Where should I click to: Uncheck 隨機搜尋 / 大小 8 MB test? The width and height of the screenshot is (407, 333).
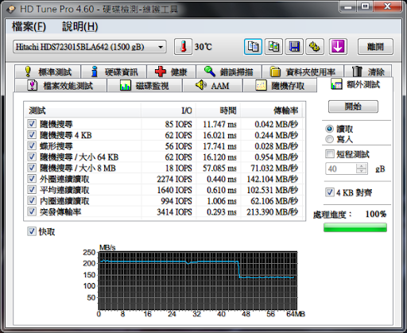(x=32, y=168)
